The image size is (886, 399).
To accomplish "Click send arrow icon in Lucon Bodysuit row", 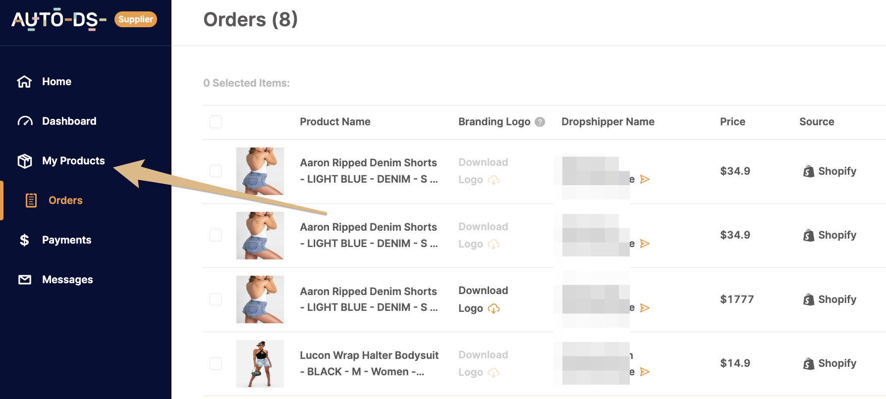I will [645, 372].
